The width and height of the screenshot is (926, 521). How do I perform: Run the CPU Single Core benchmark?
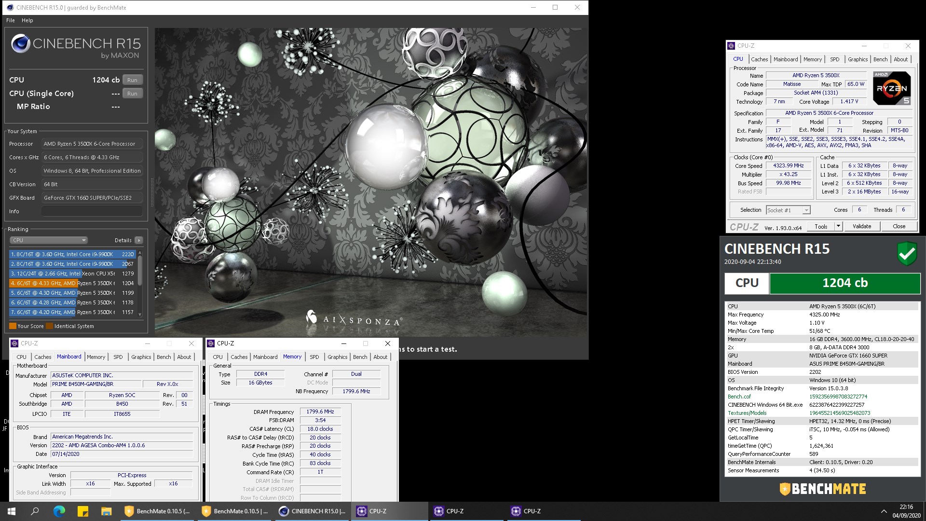(x=132, y=94)
